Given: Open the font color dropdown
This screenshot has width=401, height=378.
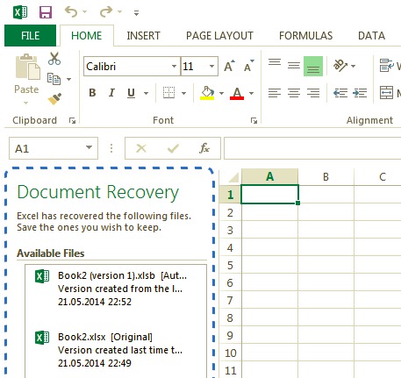Looking at the screenshot, I should (252, 94).
